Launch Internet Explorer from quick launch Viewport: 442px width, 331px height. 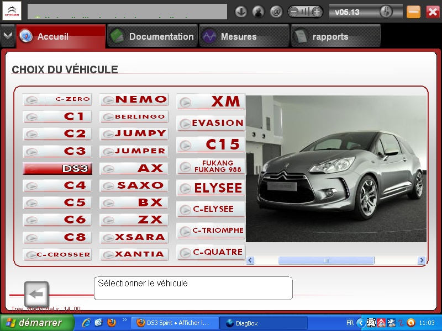[x=86, y=323]
